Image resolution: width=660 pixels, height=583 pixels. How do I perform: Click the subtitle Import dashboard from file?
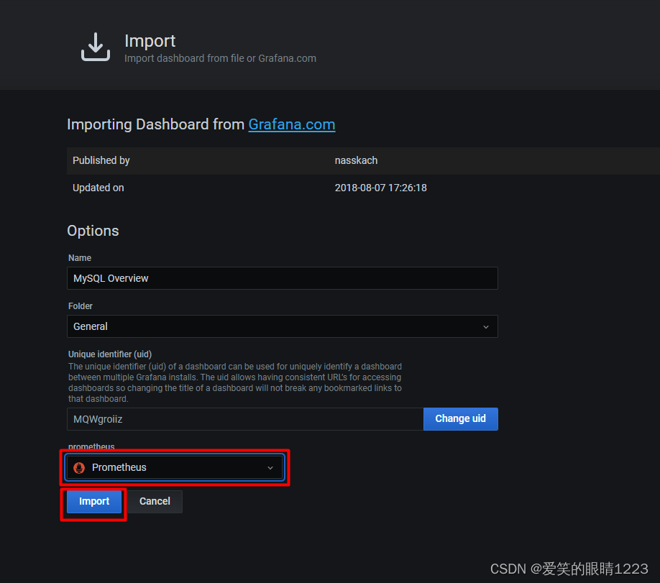click(220, 58)
